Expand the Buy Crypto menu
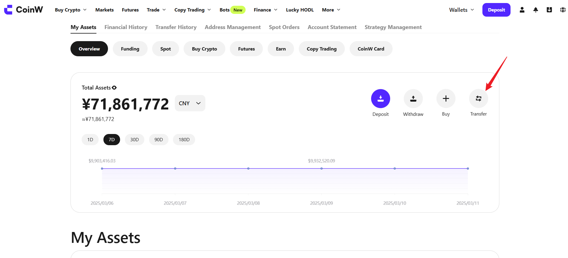The width and height of the screenshot is (568, 258). pyautogui.click(x=71, y=10)
